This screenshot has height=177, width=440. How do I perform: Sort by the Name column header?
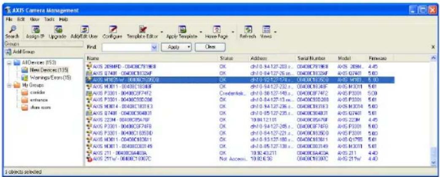[x=151, y=58]
